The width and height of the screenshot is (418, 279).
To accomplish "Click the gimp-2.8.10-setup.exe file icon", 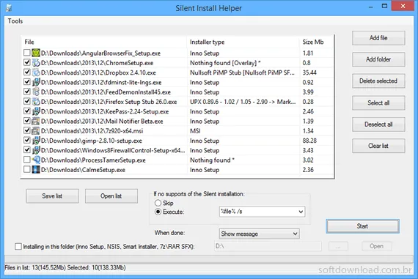I will click(36, 141).
